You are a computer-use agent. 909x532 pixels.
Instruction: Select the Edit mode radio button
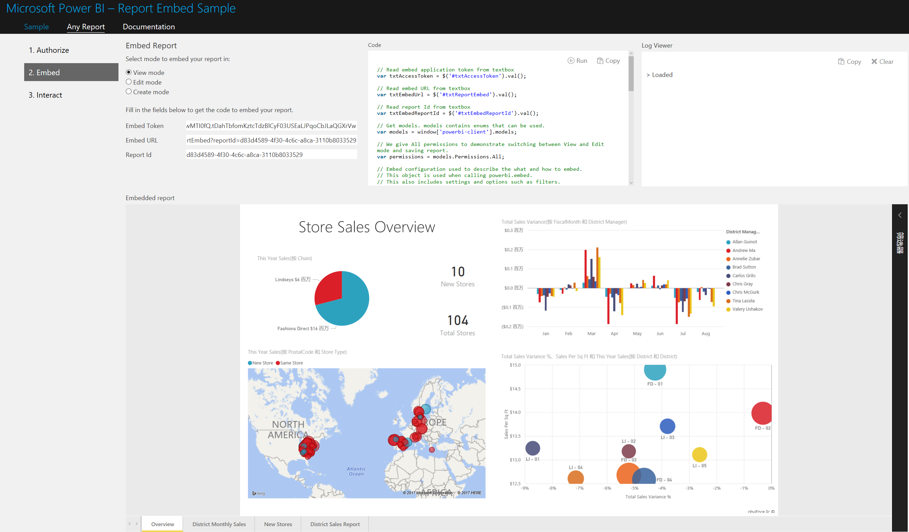point(128,82)
